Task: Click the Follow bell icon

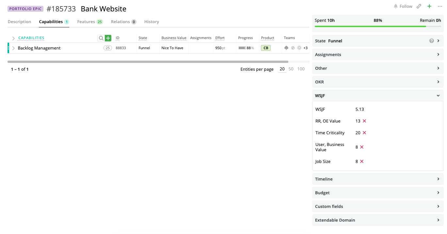Action: tap(396, 6)
